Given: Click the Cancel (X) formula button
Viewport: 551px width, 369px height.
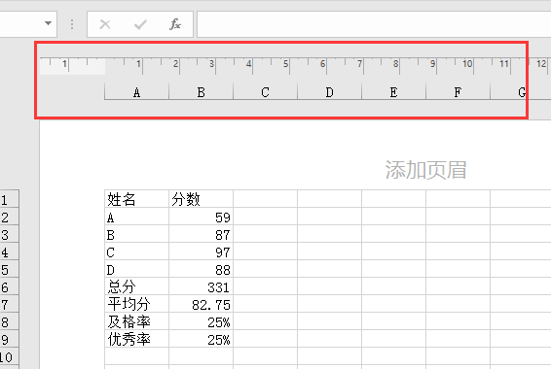Looking at the screenshot, I should (105, 24).
